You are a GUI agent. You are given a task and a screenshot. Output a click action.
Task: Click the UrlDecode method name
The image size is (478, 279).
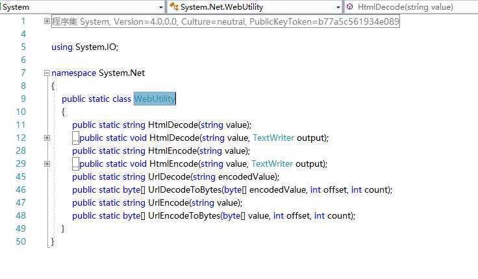point(170,176)
